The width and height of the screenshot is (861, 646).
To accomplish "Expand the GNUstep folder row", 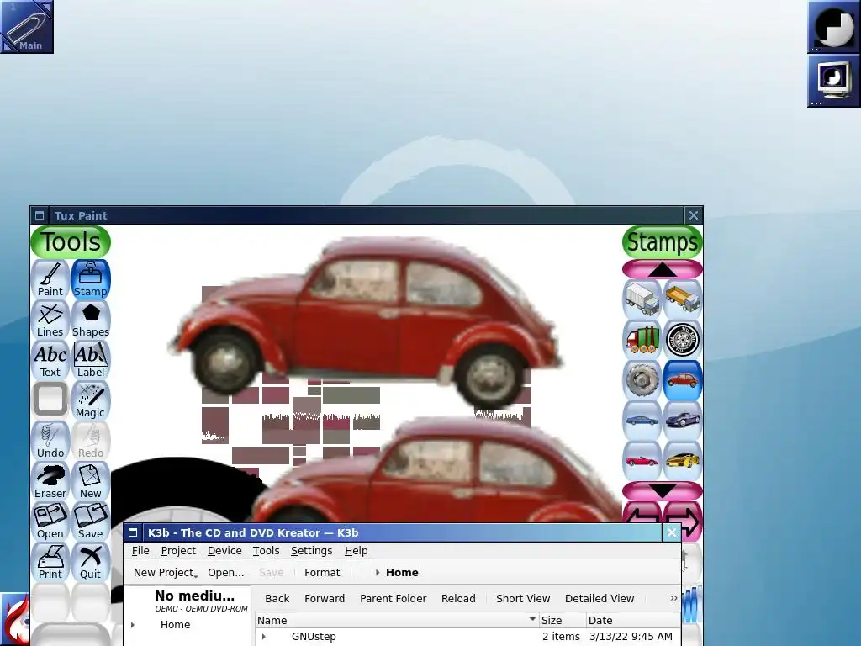I will click(x=263, y=637).
